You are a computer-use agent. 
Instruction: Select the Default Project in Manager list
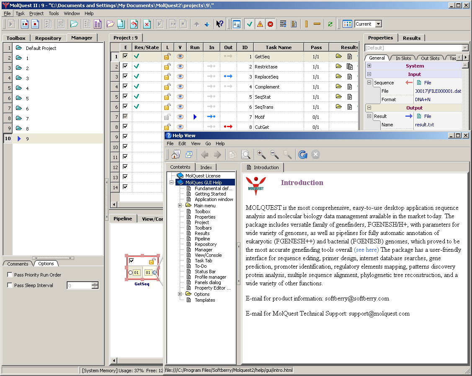pos(41,48)
